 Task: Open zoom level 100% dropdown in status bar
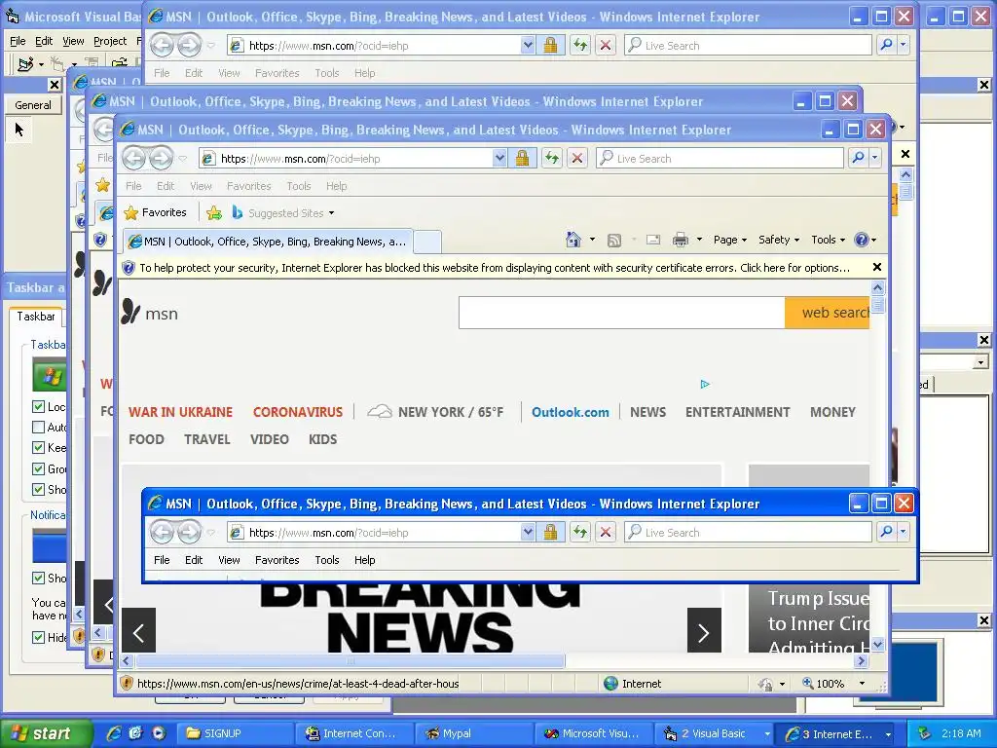click(863, 683)
